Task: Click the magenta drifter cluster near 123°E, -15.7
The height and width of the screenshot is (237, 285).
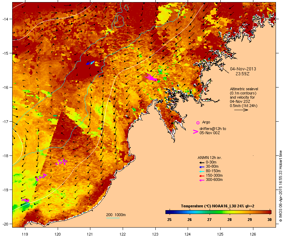Action: (151, 77)
